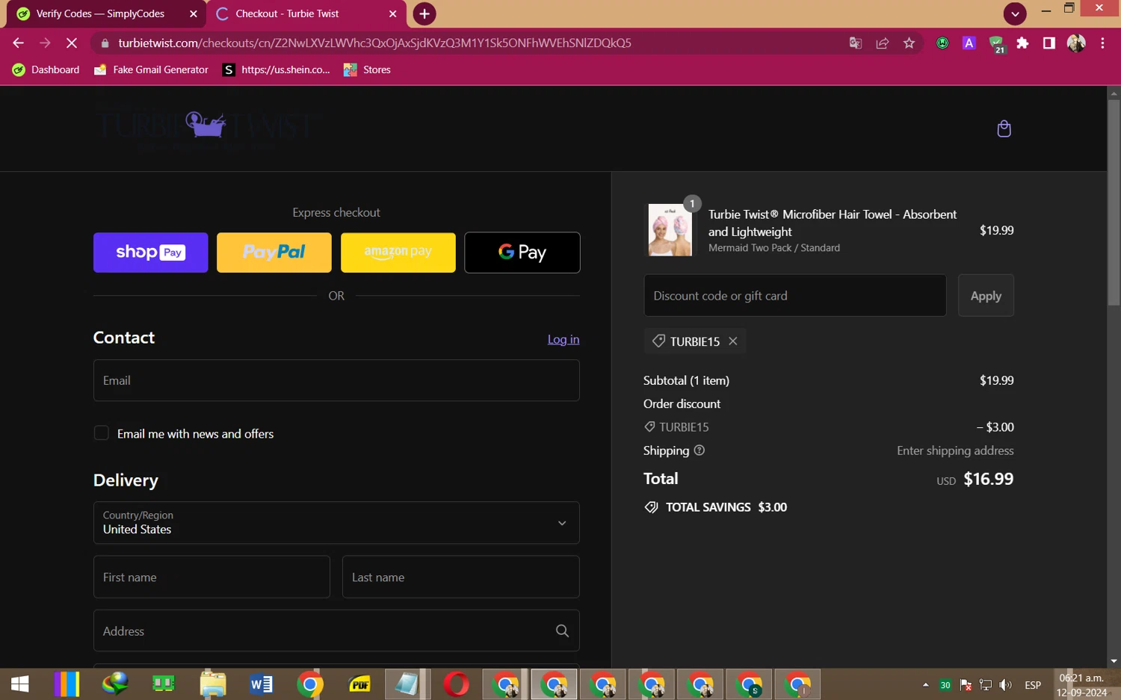Open the tab search dropdown arrow
Image resolution: width=1121 pixels, height=700 pixels.
point(1015,13)
